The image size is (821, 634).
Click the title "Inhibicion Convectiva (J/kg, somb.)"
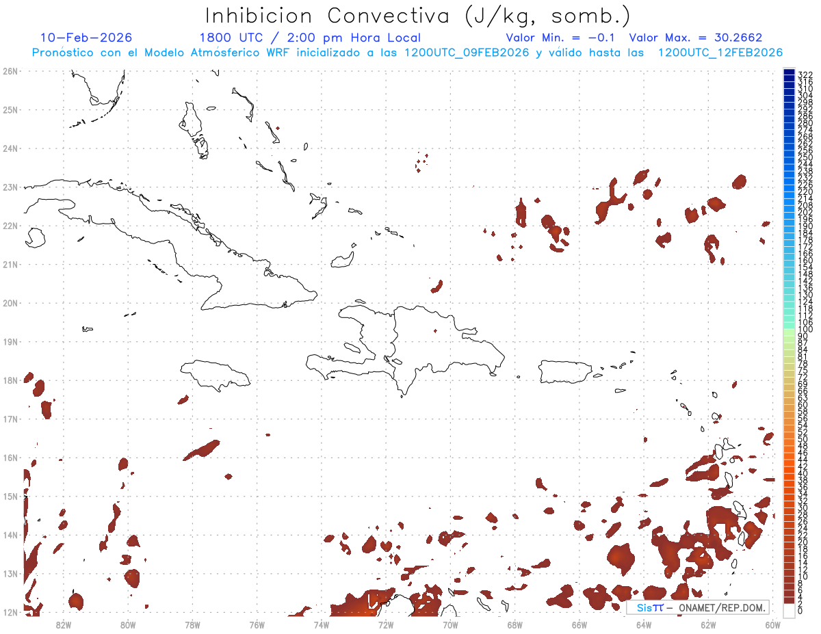tap(417, 16)
